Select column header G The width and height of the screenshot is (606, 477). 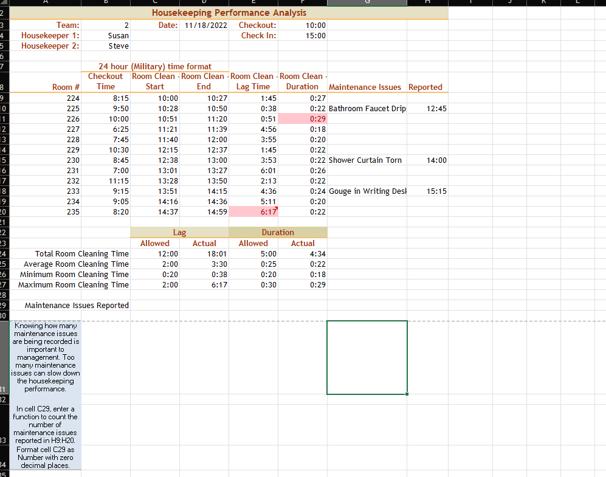(367, 2)
